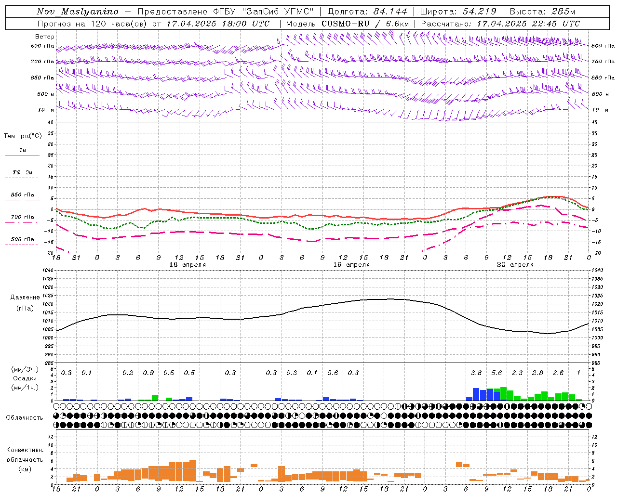
Task: Click the forecast start time 17.04.2025 18:00 UTC
Action: pyautogui.click(x=218, y=24)
